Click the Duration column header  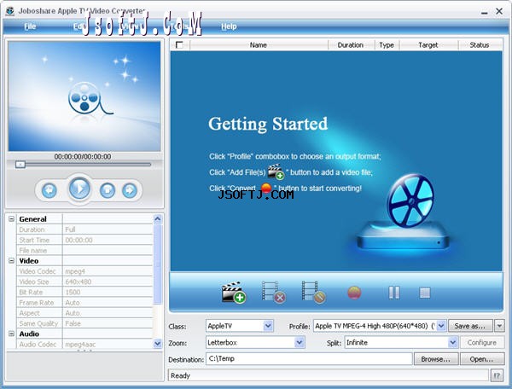click(351, 45)
